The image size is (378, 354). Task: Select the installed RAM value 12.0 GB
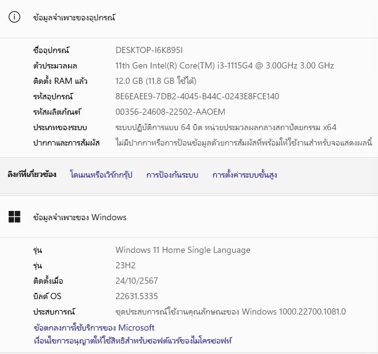click(156, 81)
